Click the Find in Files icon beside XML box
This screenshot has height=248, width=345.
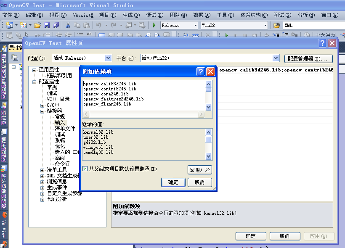point(276,25)
